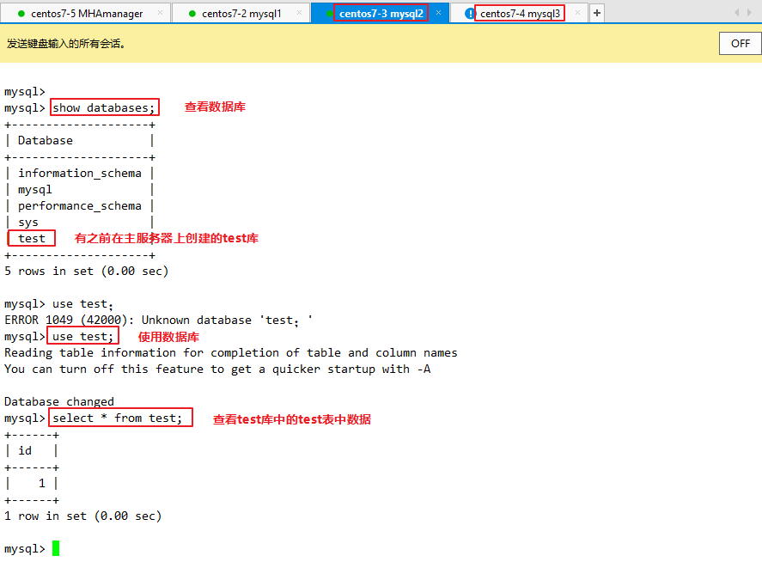Click the '1 row in set (0.00 sec)' line
The height and width of the screenshot is (568, 762).
[x=82, y=516]
